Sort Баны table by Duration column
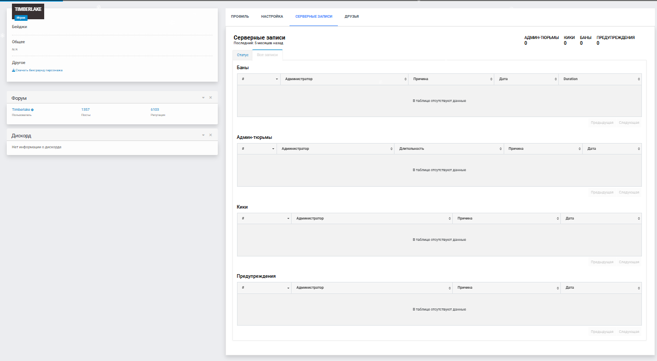The image size is (657, 361). pyautogui.click(x=600, y=79)
